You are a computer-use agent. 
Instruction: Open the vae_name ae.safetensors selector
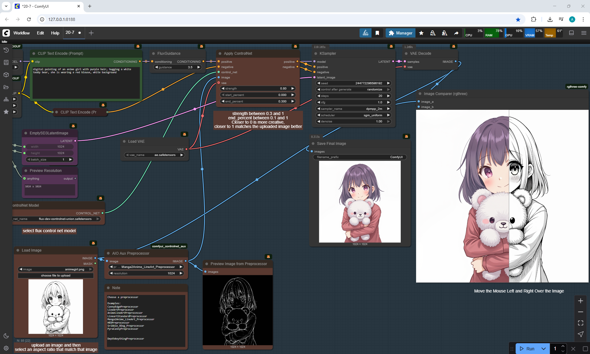(x=154, y=155)
